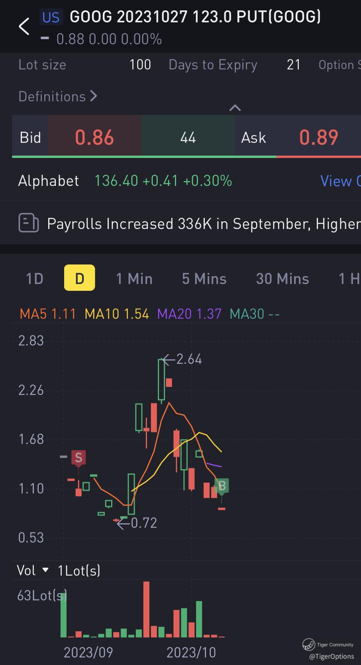The height and width of the screenshot is (665, 361).
Task: Tap the news document icon
Action: click(29, 223)
